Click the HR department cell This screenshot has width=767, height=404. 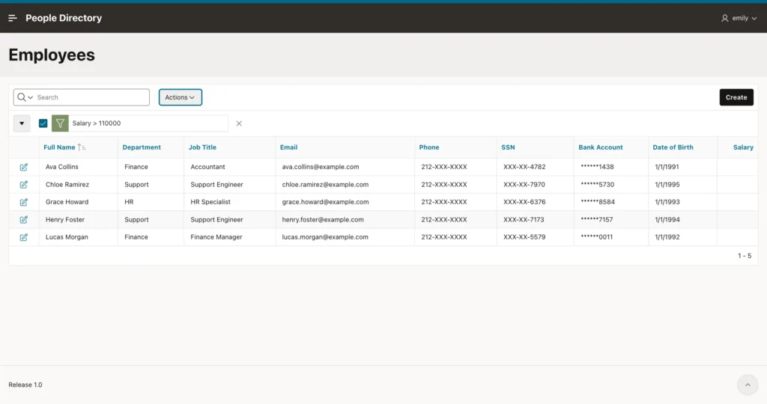(x=129, y=202)
